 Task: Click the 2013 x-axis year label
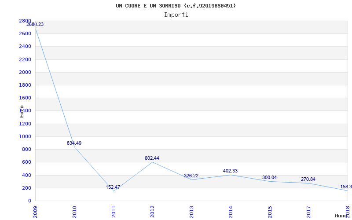coord(191,212)
